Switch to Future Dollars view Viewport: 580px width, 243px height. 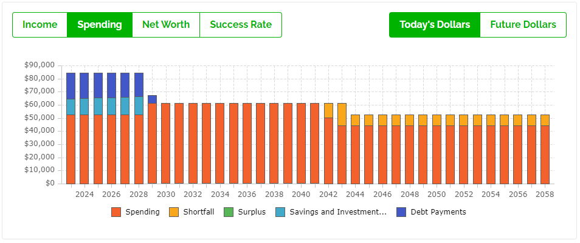pyautogui.click(x=523, y=25)
